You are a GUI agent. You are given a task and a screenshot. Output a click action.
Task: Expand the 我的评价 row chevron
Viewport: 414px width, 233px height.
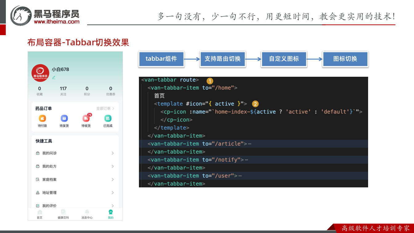click(113, 206)
